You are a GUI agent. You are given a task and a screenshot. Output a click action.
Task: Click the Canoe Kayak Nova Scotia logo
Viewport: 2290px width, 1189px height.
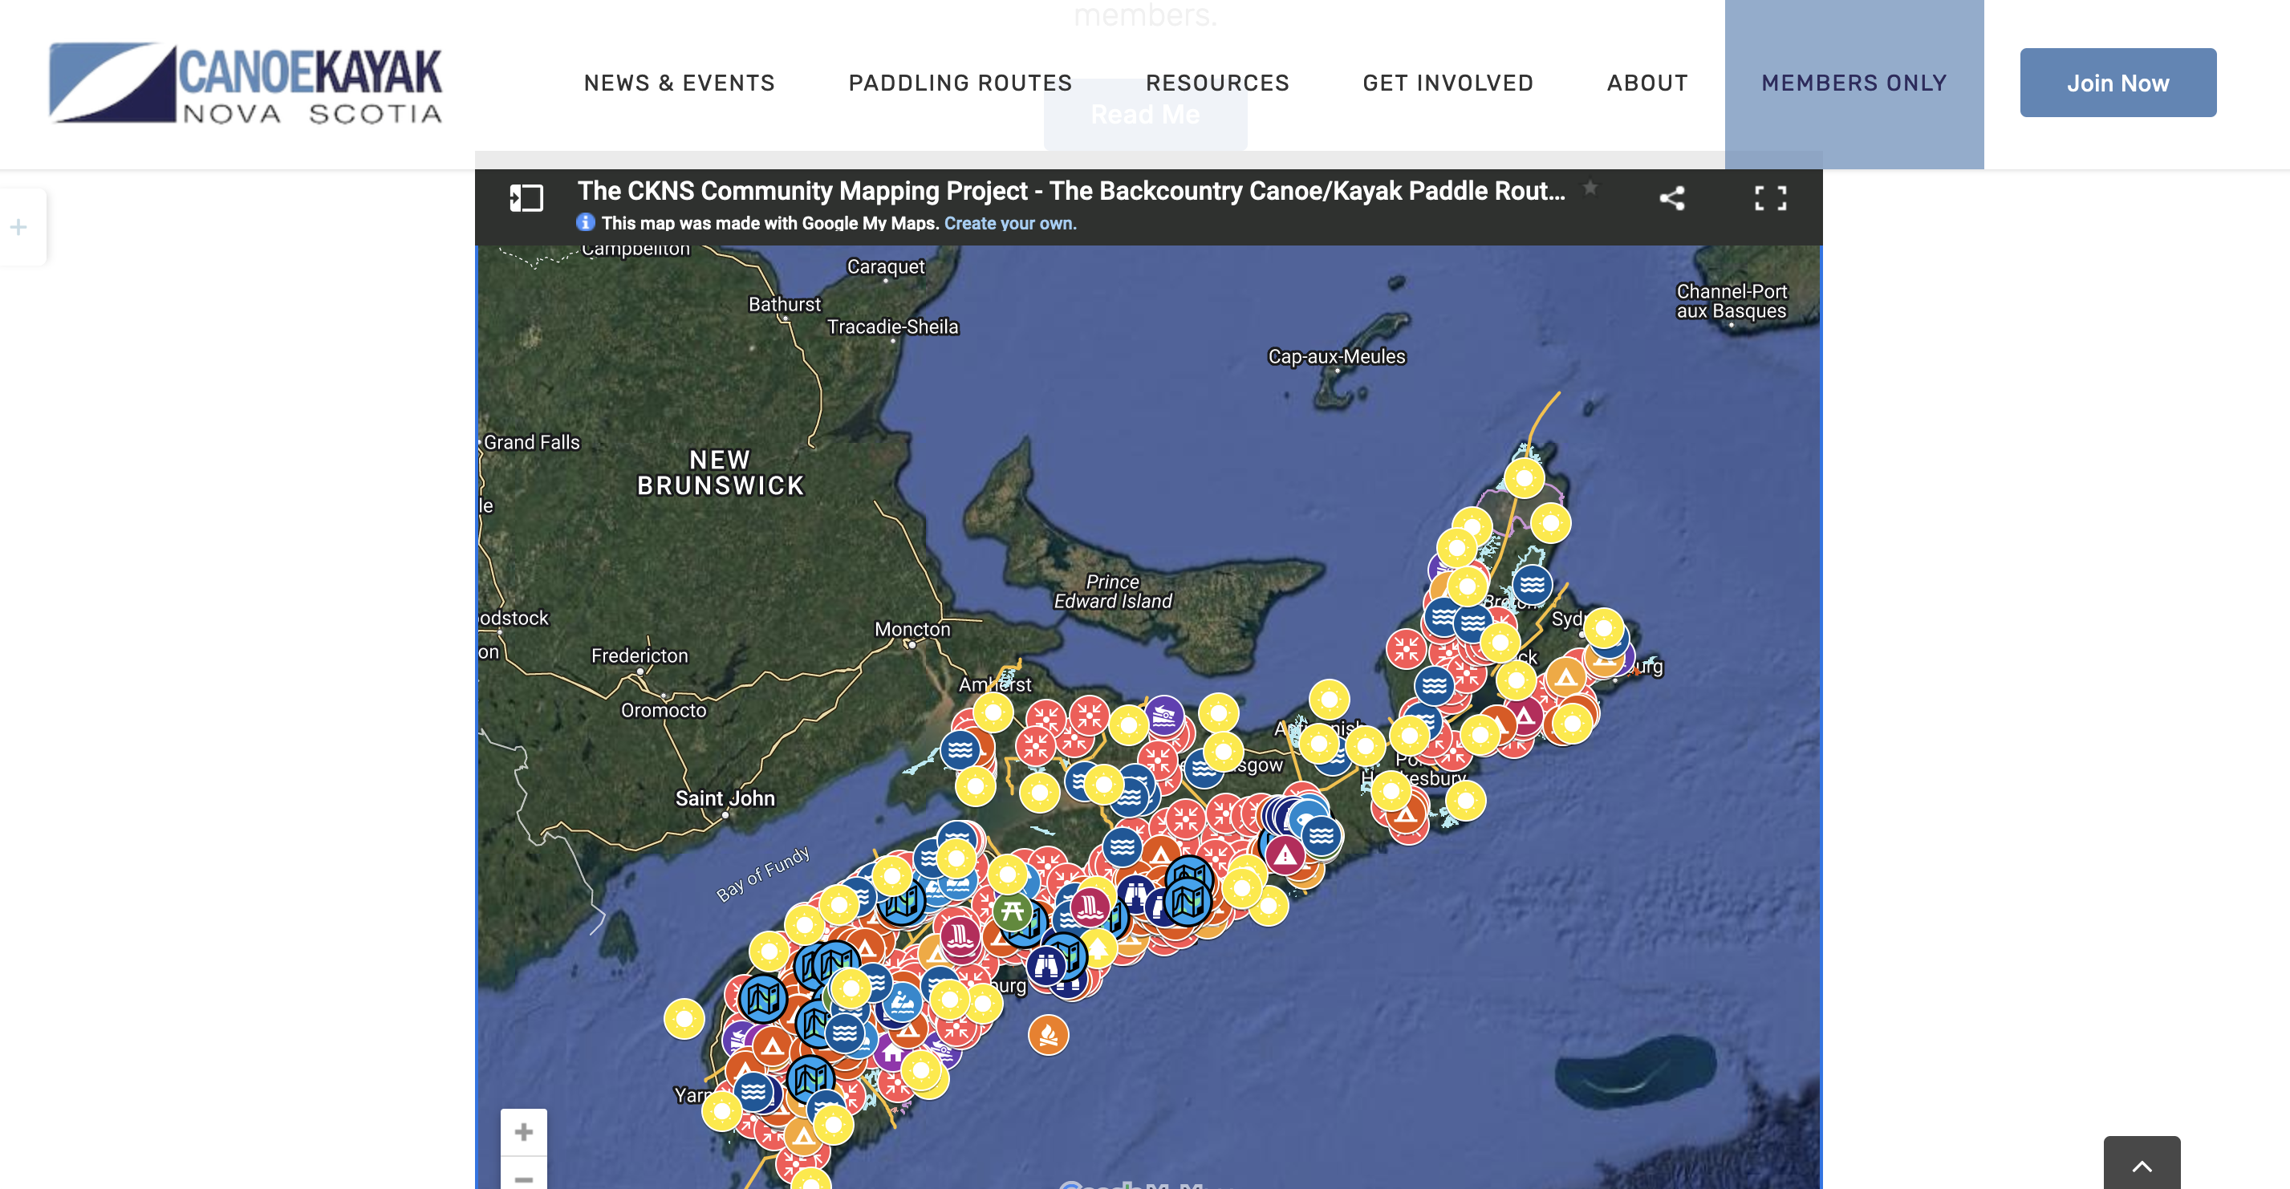[246, 83]
